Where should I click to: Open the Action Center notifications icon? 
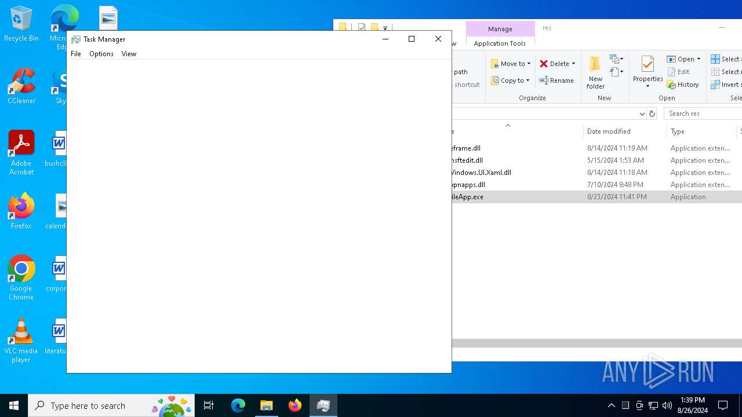tap(723, 405)
